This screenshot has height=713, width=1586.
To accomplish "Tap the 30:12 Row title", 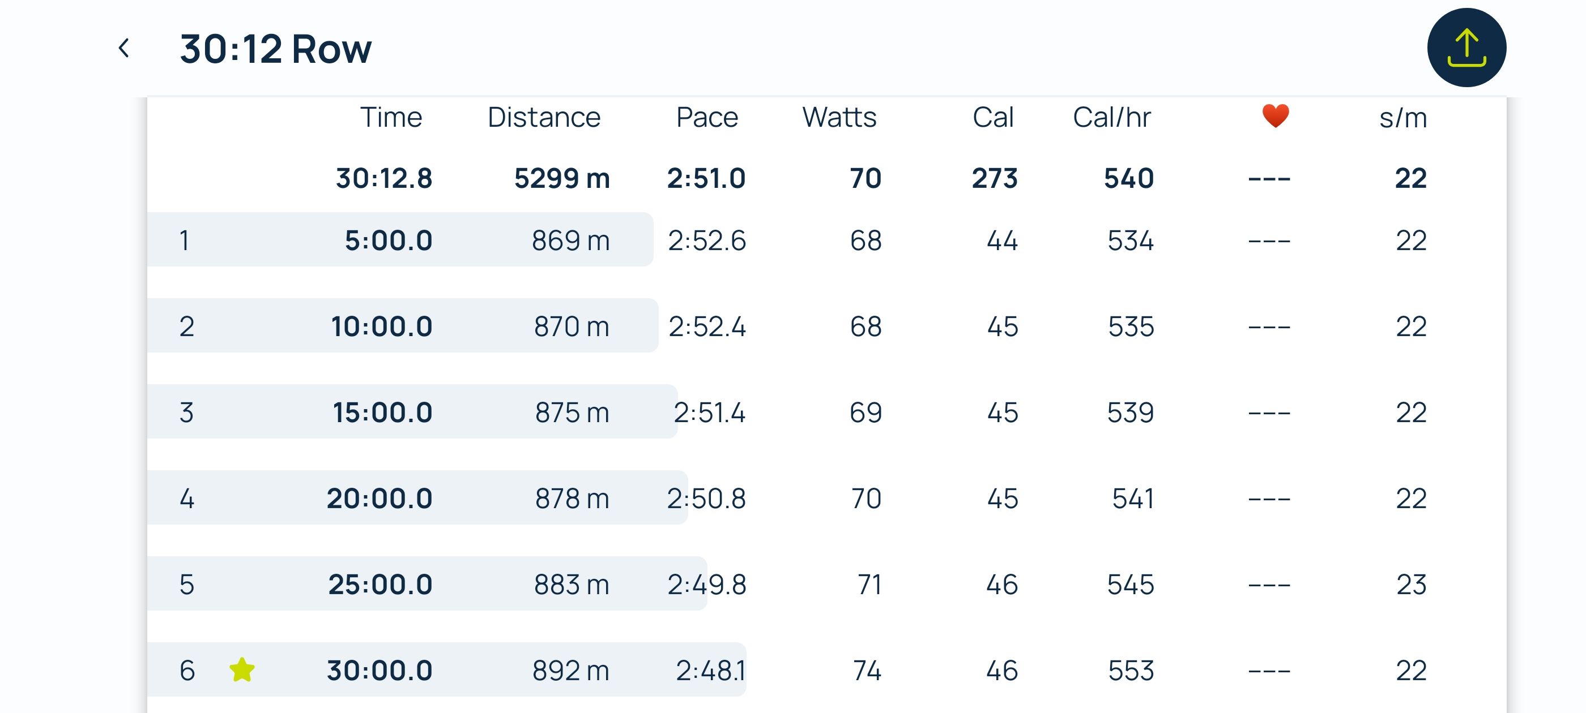I will coord(275,49).
